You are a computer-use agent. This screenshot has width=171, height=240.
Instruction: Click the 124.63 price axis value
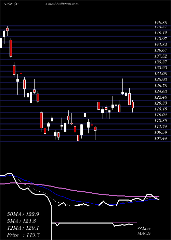(x=161, y=92)
